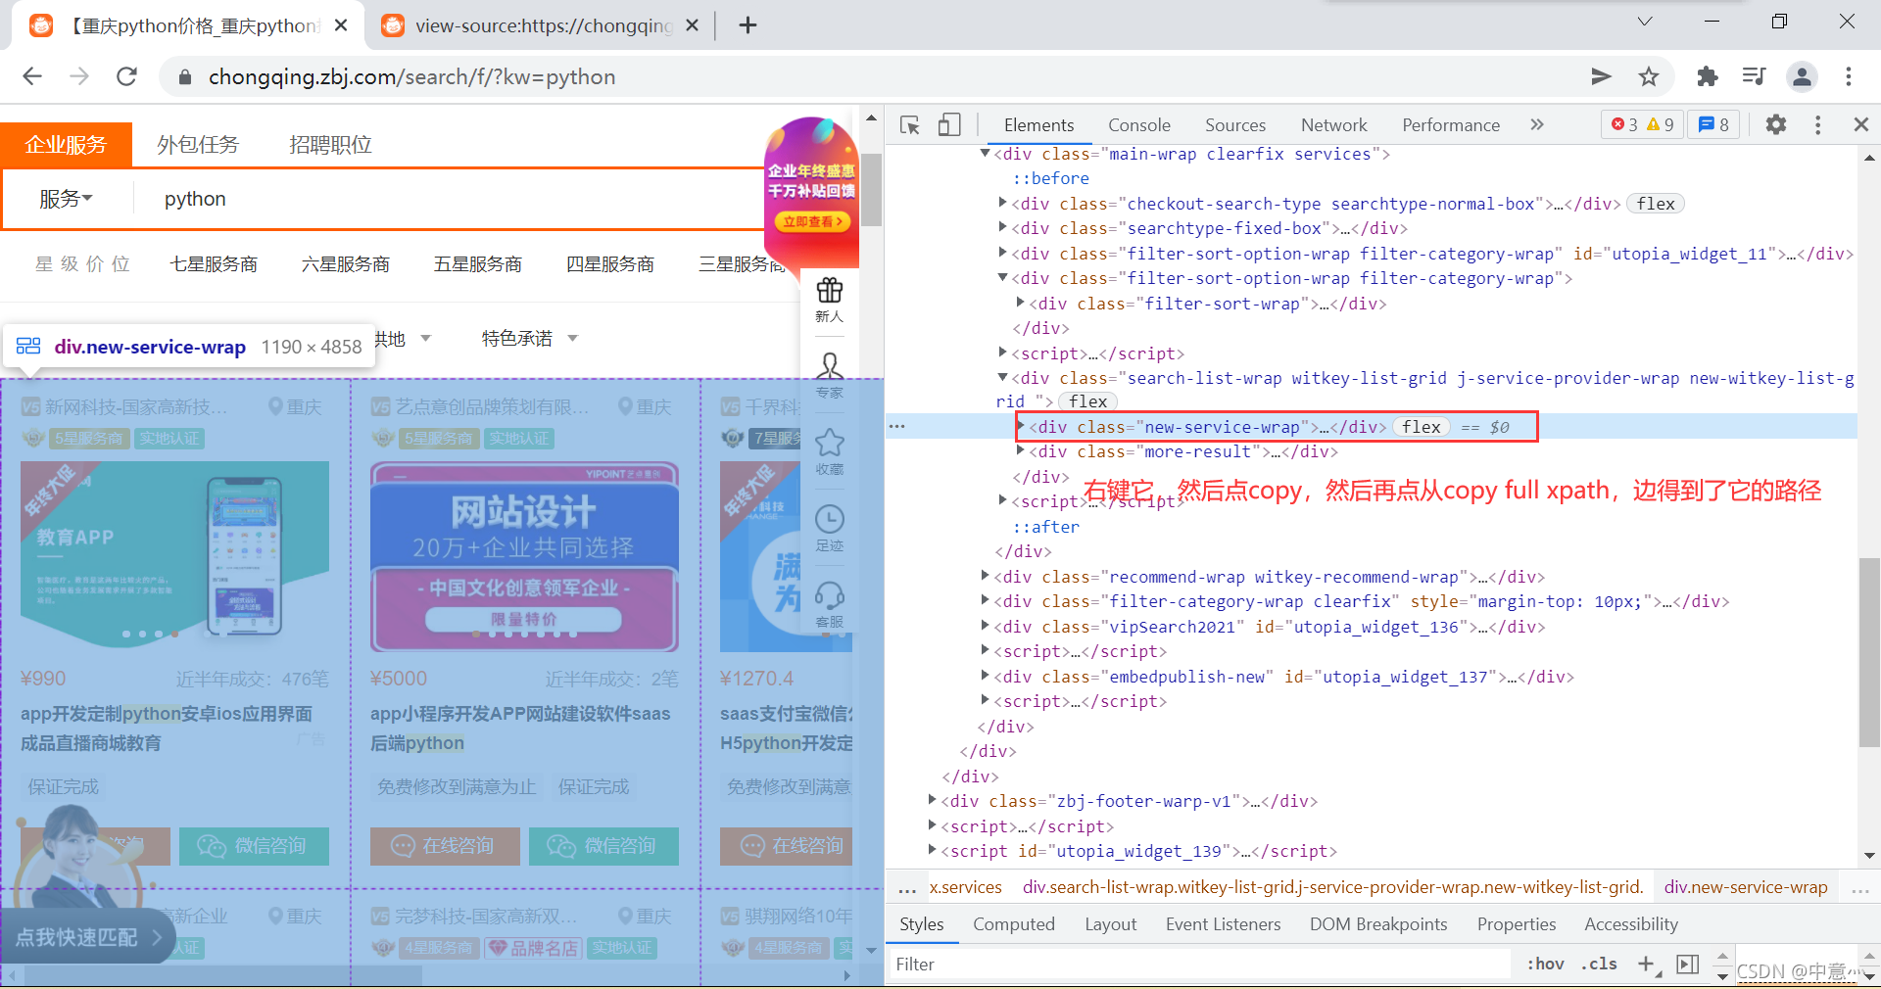Viewport: 1881px width, 989px height.
Task: Open Chrome's three-dot main menu
Action: (1849, 76)
